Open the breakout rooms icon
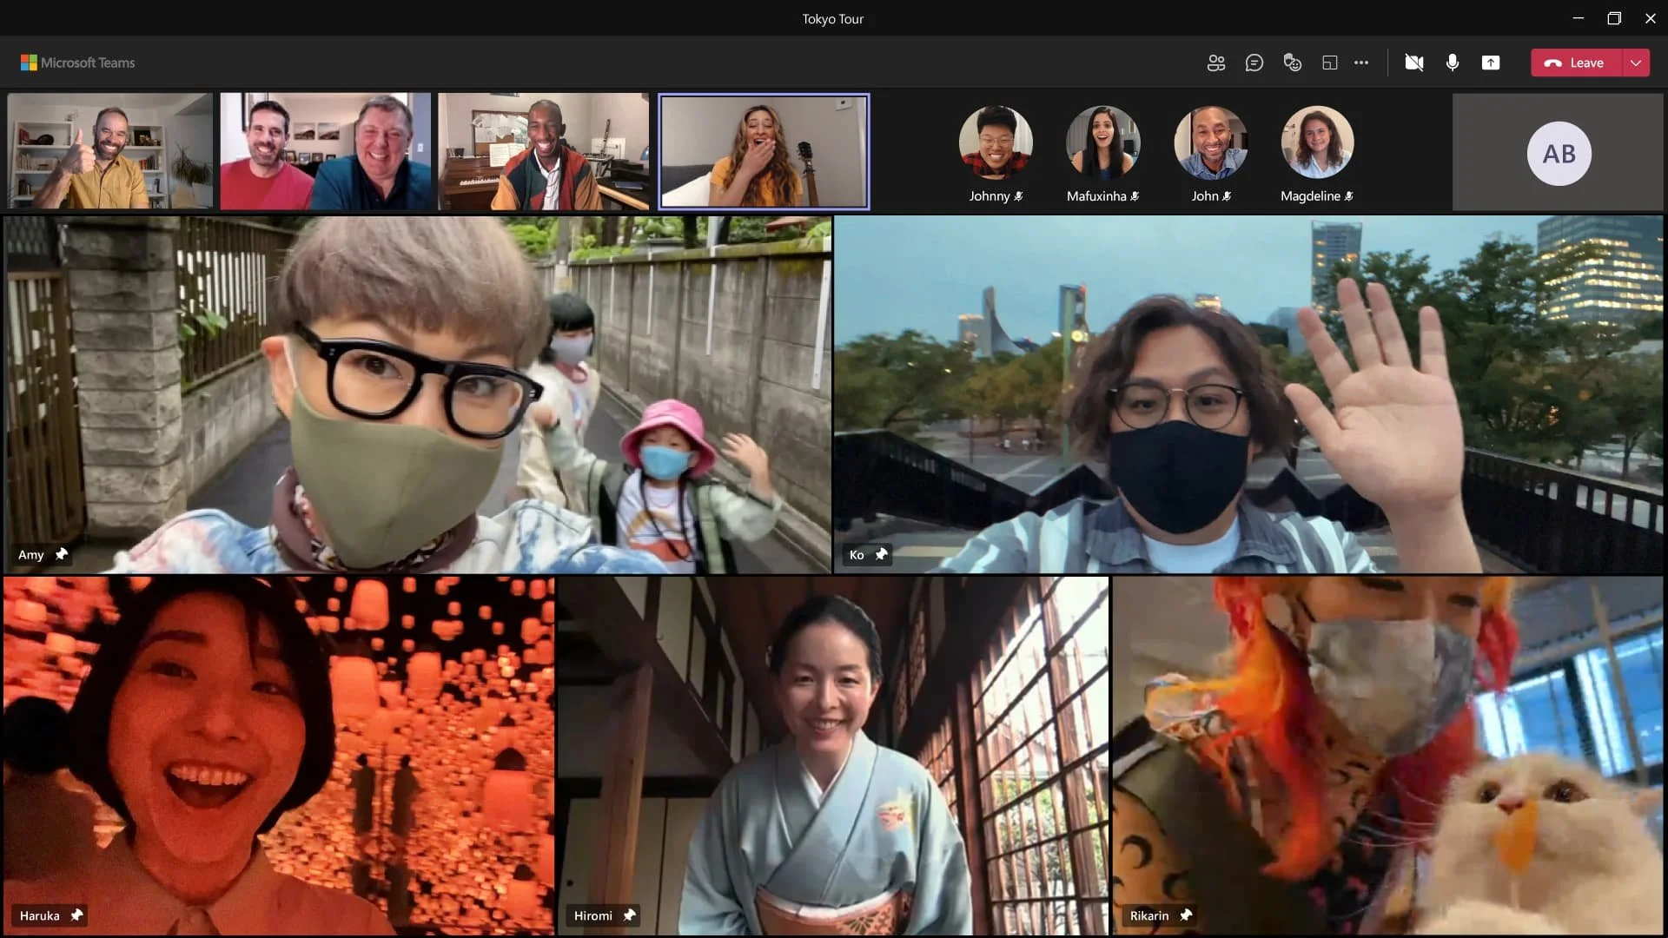 pos(1329,63)
